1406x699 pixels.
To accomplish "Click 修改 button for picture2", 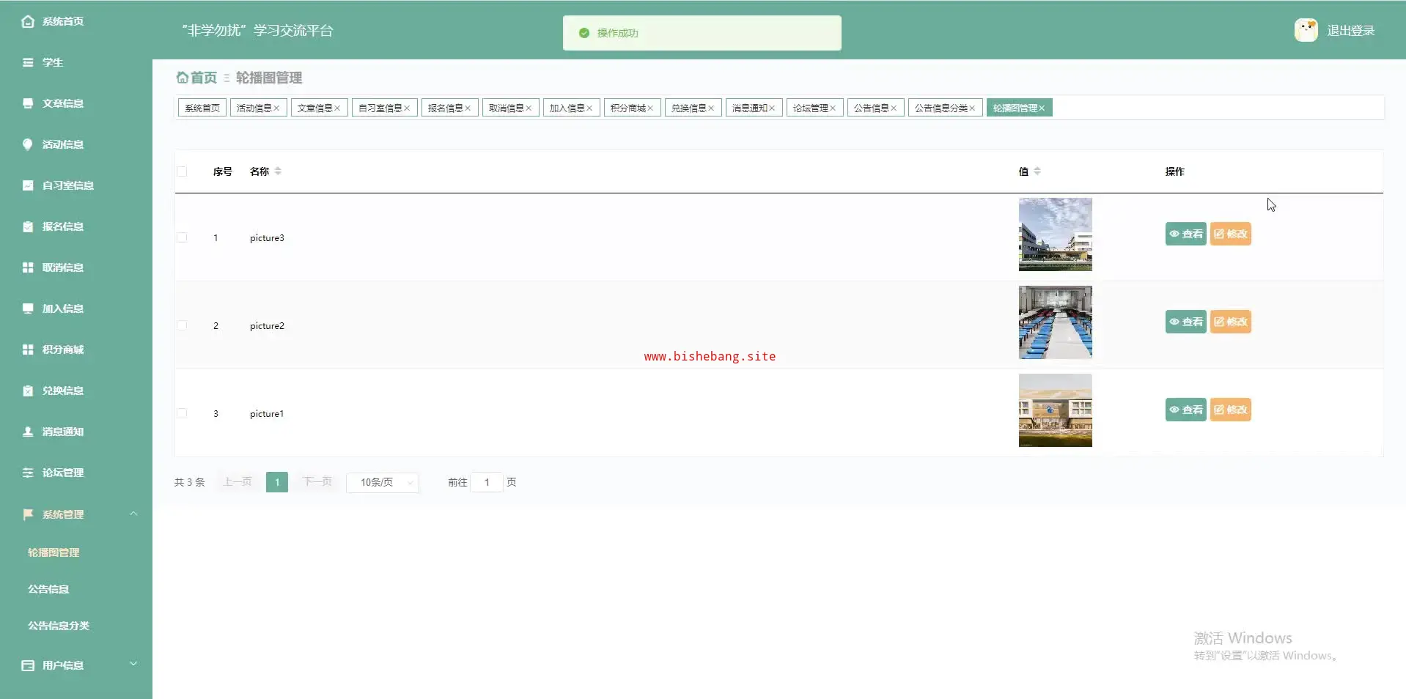I will coord(1231,322).
